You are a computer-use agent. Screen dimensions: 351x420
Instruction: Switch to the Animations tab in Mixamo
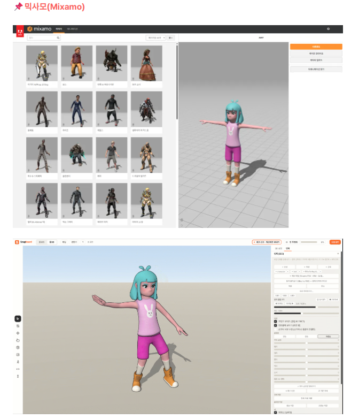coord(72,29)
